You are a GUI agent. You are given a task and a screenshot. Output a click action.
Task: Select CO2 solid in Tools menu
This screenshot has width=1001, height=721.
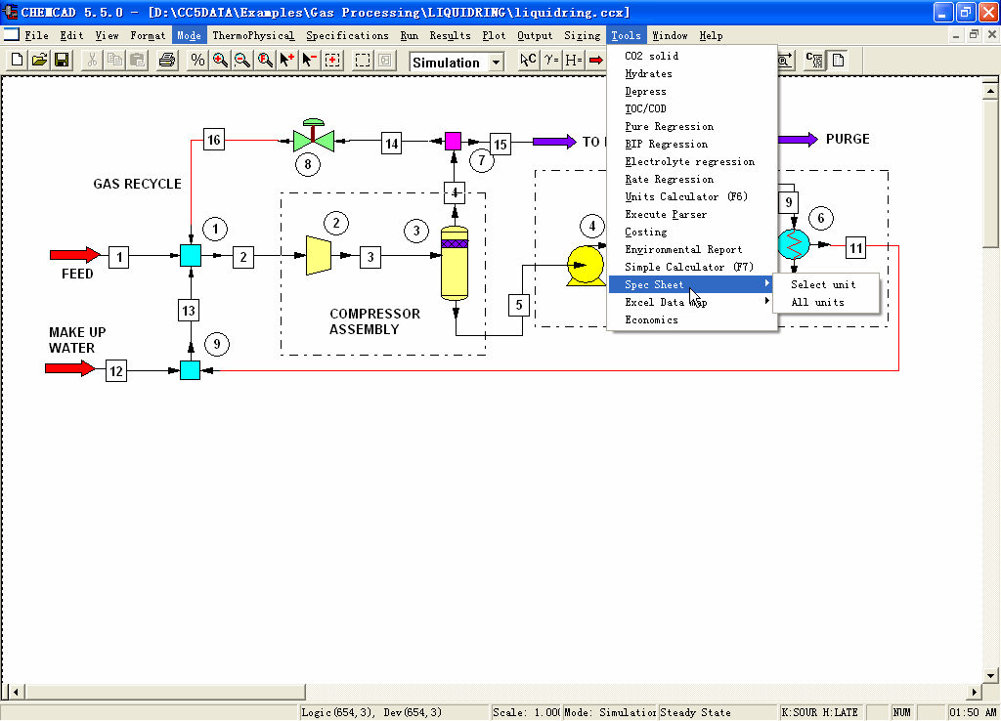click(691, 56)
